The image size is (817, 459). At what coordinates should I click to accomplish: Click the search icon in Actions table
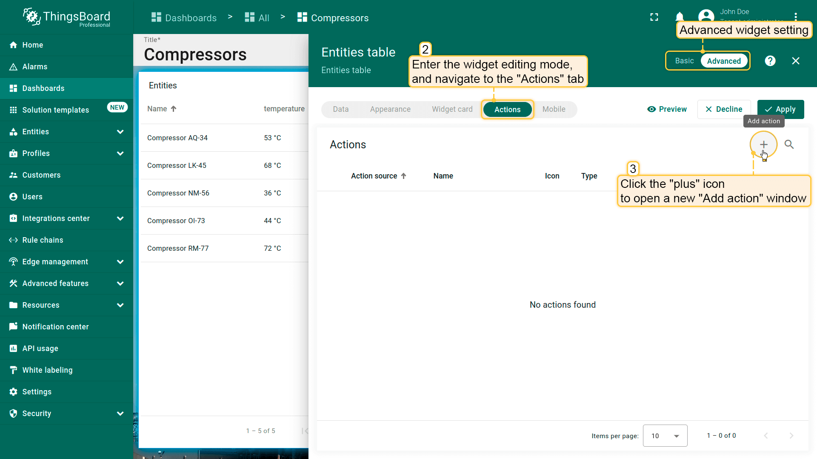(789, 144)
